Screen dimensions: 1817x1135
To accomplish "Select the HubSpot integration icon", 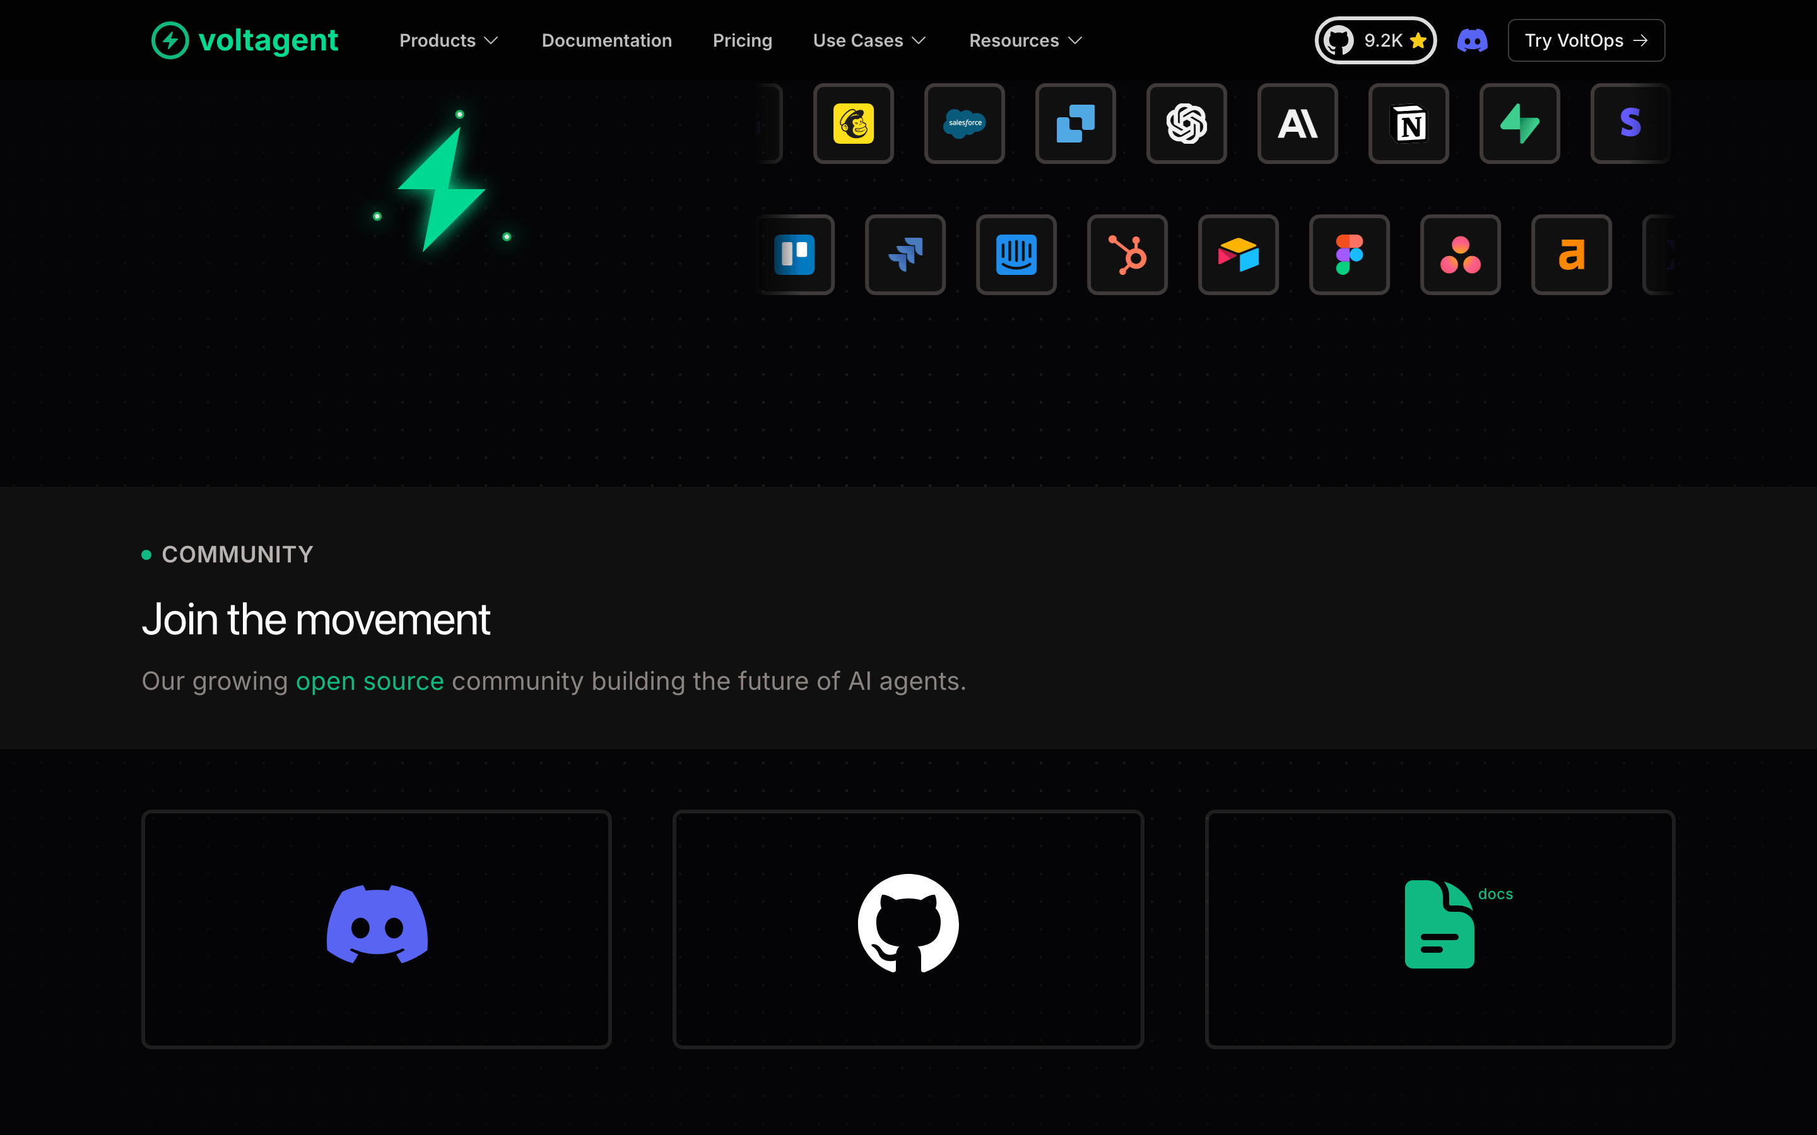I will point(1127,255).
